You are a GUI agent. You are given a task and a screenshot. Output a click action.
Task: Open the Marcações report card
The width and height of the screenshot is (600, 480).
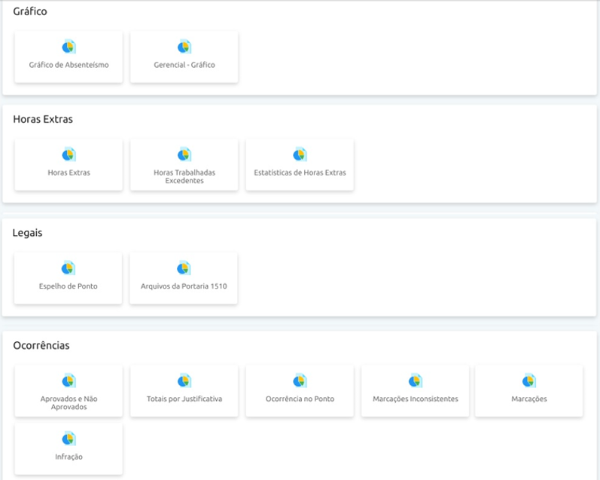[x=528, y=391]
